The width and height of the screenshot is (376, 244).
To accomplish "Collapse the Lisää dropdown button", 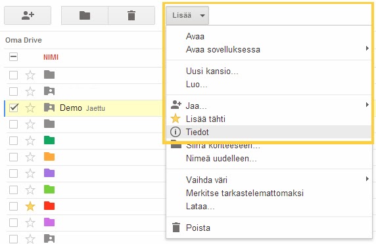I will tap(187, 16).
